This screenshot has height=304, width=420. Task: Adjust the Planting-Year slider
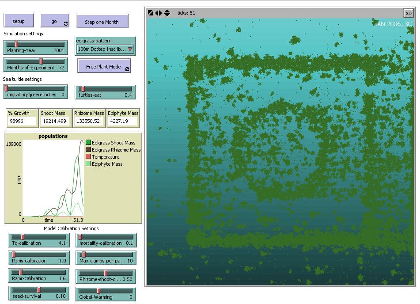17,44
